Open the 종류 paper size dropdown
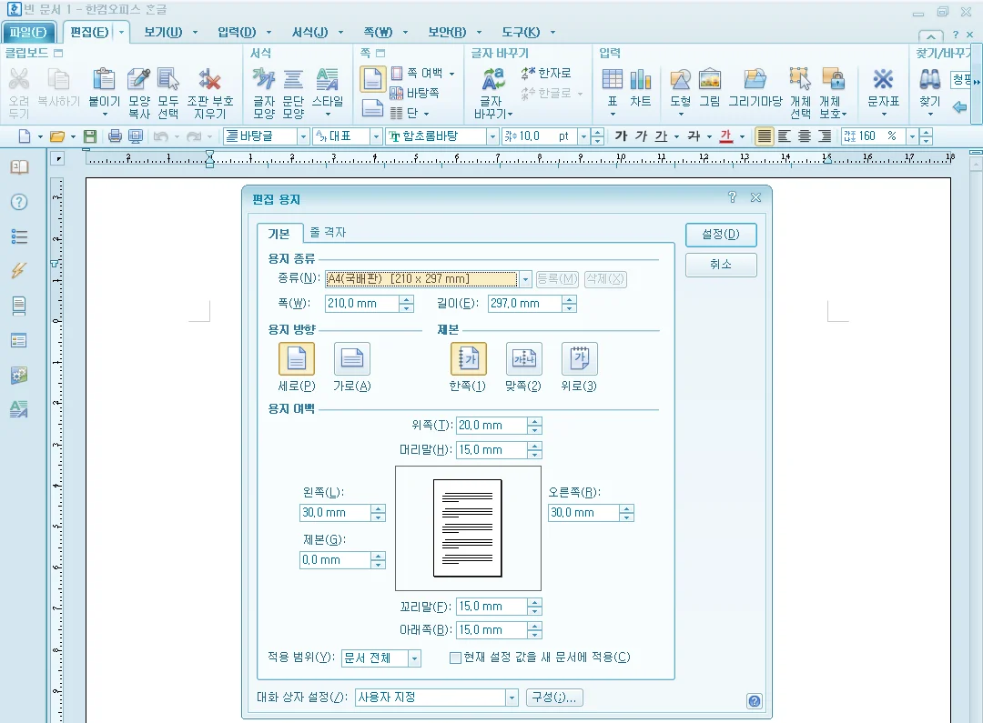This screenshot has height=723, width=983. 525,280
